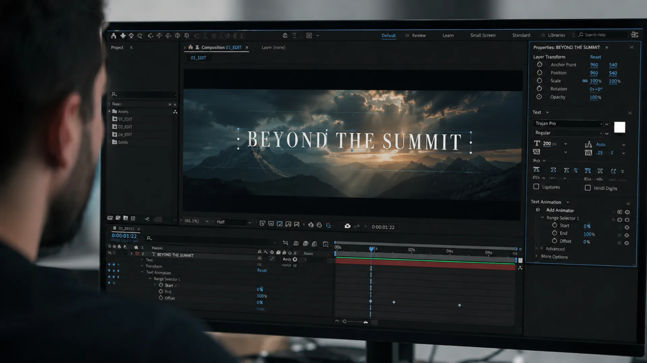The height and width of the screenshot is (363, 647).
Task: Click the Start keyframe diamond under the 4s marker
Action: 459,305
